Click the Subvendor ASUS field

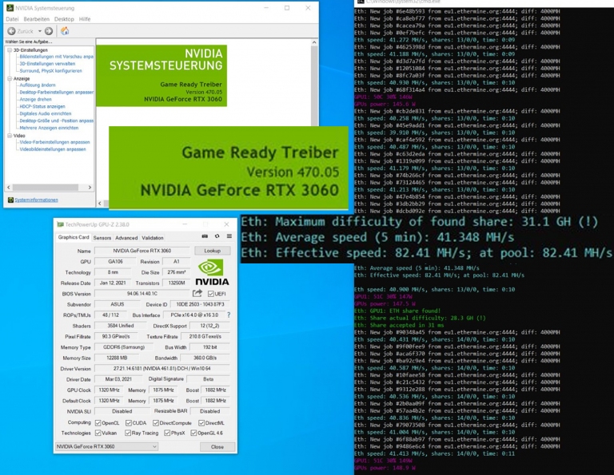point(117,304)
